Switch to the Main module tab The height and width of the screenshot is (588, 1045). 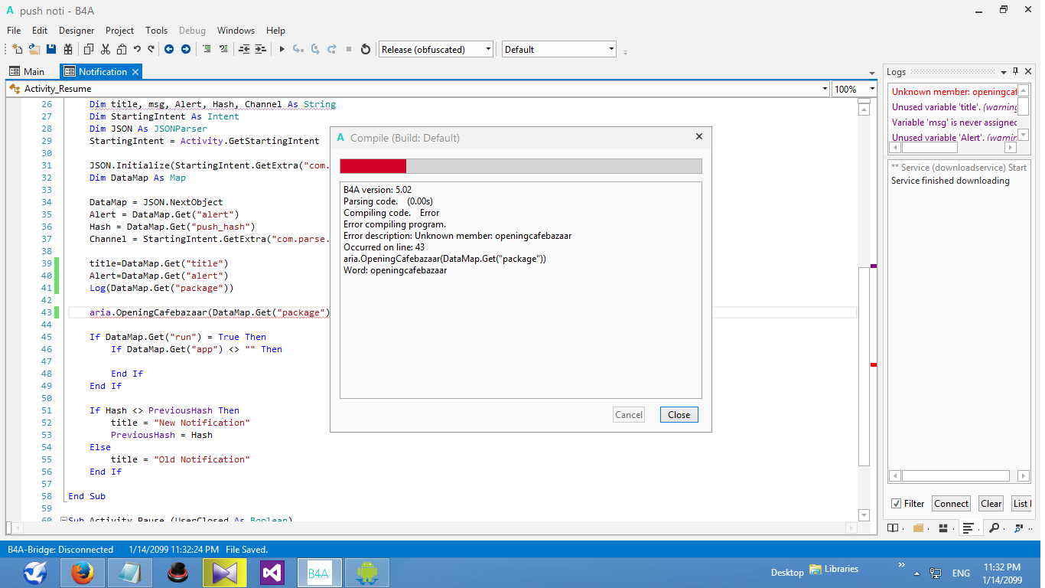tap(27, 71)
